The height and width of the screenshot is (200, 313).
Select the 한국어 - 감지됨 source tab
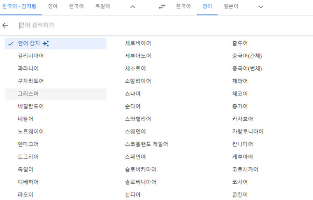coord(19,6)
